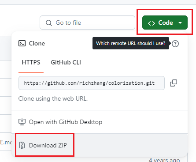Copy the clone URL to clipboard
This screenshot has width=196, height=162.
174,83
